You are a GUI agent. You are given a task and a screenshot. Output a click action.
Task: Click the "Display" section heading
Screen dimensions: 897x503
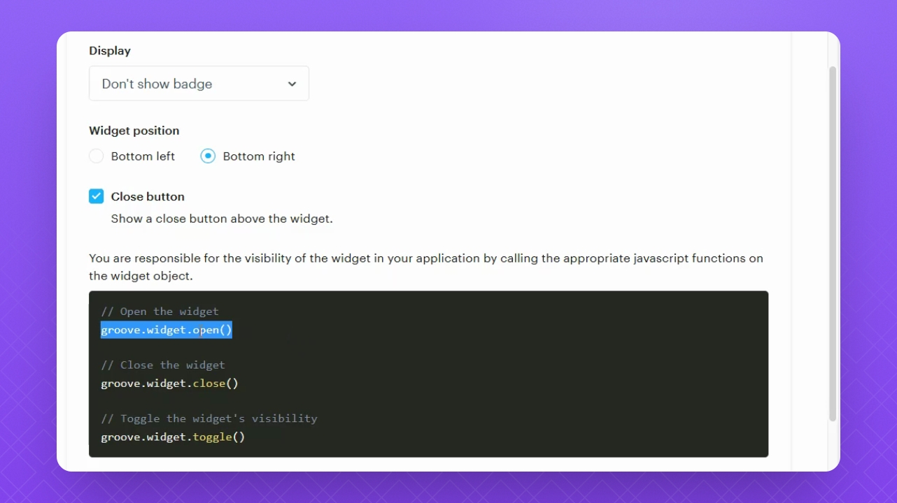[110, 51]
